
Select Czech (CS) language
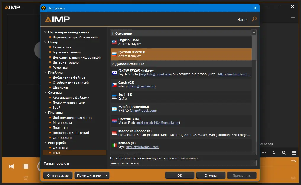click(x=181, y=85)
